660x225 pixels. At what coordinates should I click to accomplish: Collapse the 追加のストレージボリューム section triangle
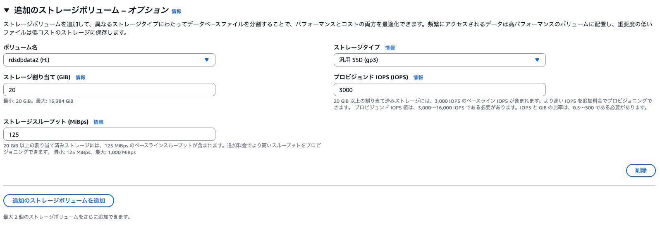7,10
